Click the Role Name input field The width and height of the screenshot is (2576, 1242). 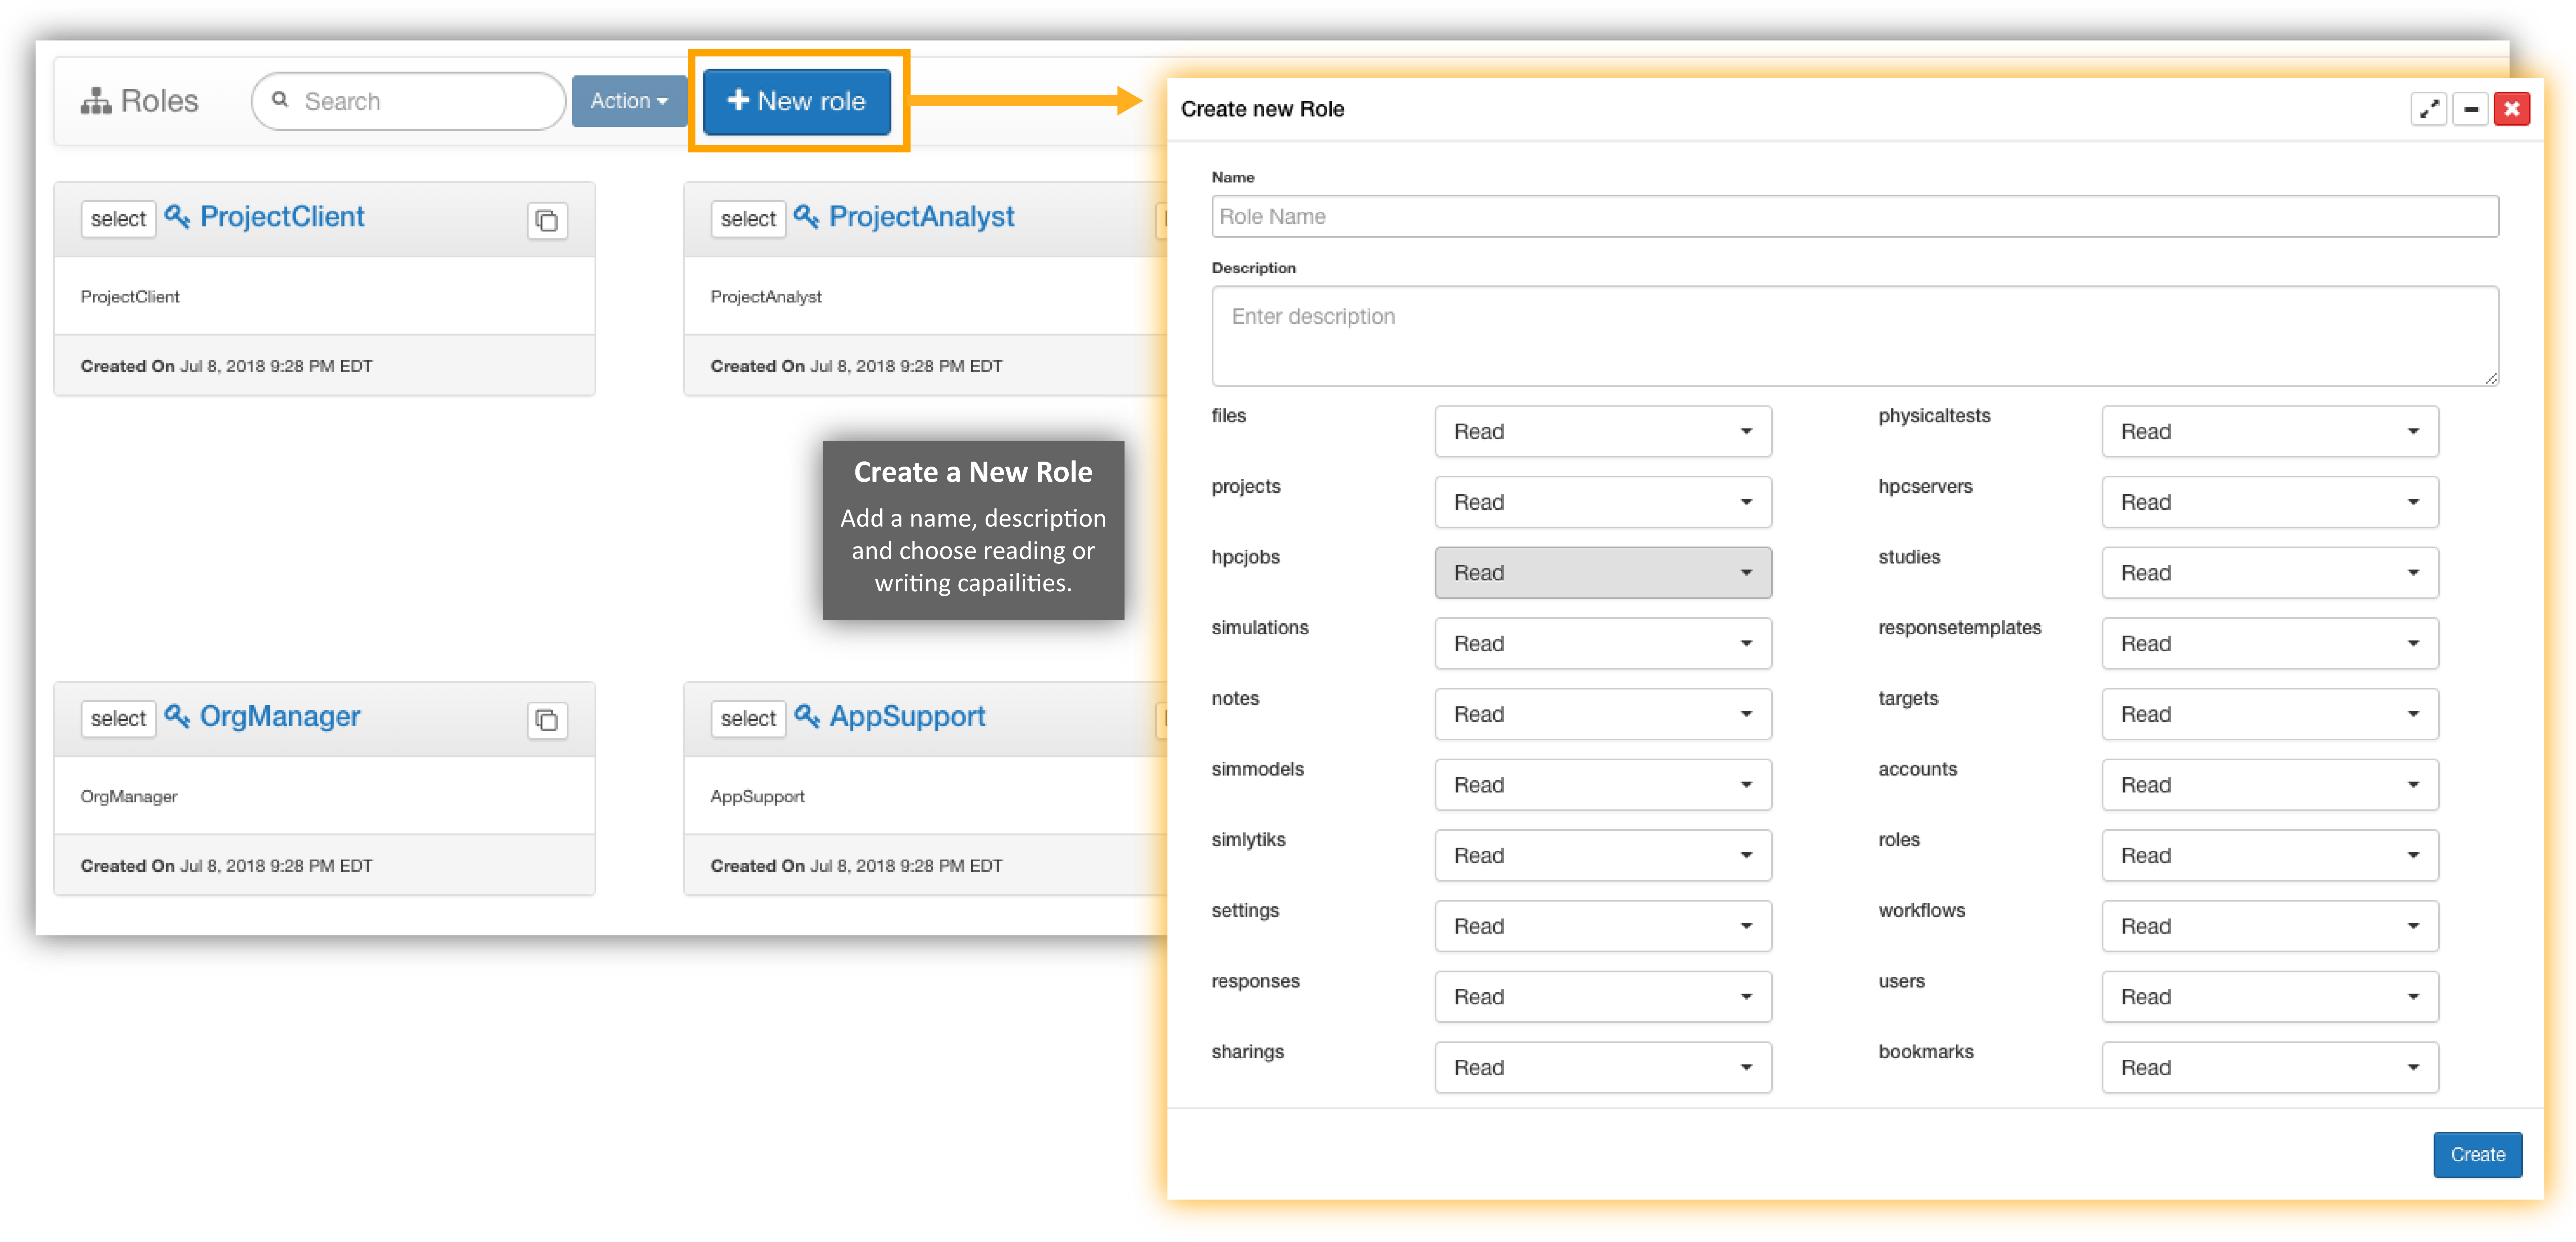click(1855, 216)
